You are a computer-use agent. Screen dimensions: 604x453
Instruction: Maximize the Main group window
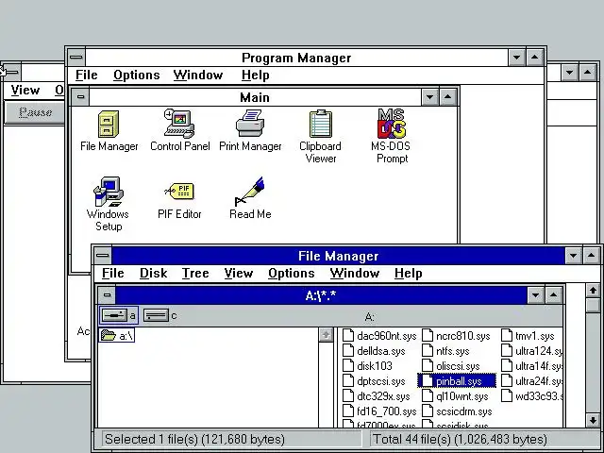pyautogui.click(x=448, y=96)
